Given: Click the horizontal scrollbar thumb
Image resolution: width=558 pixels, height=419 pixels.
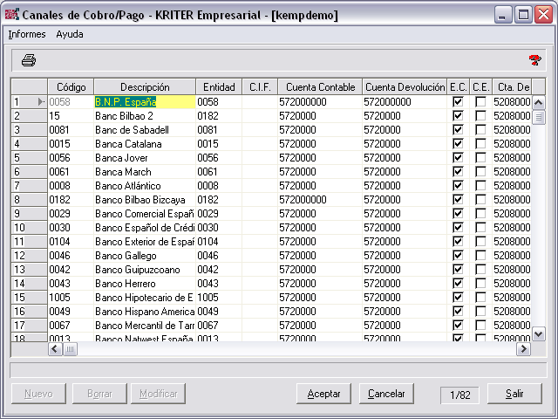Looking at the screenshot, I should (70, 349).
